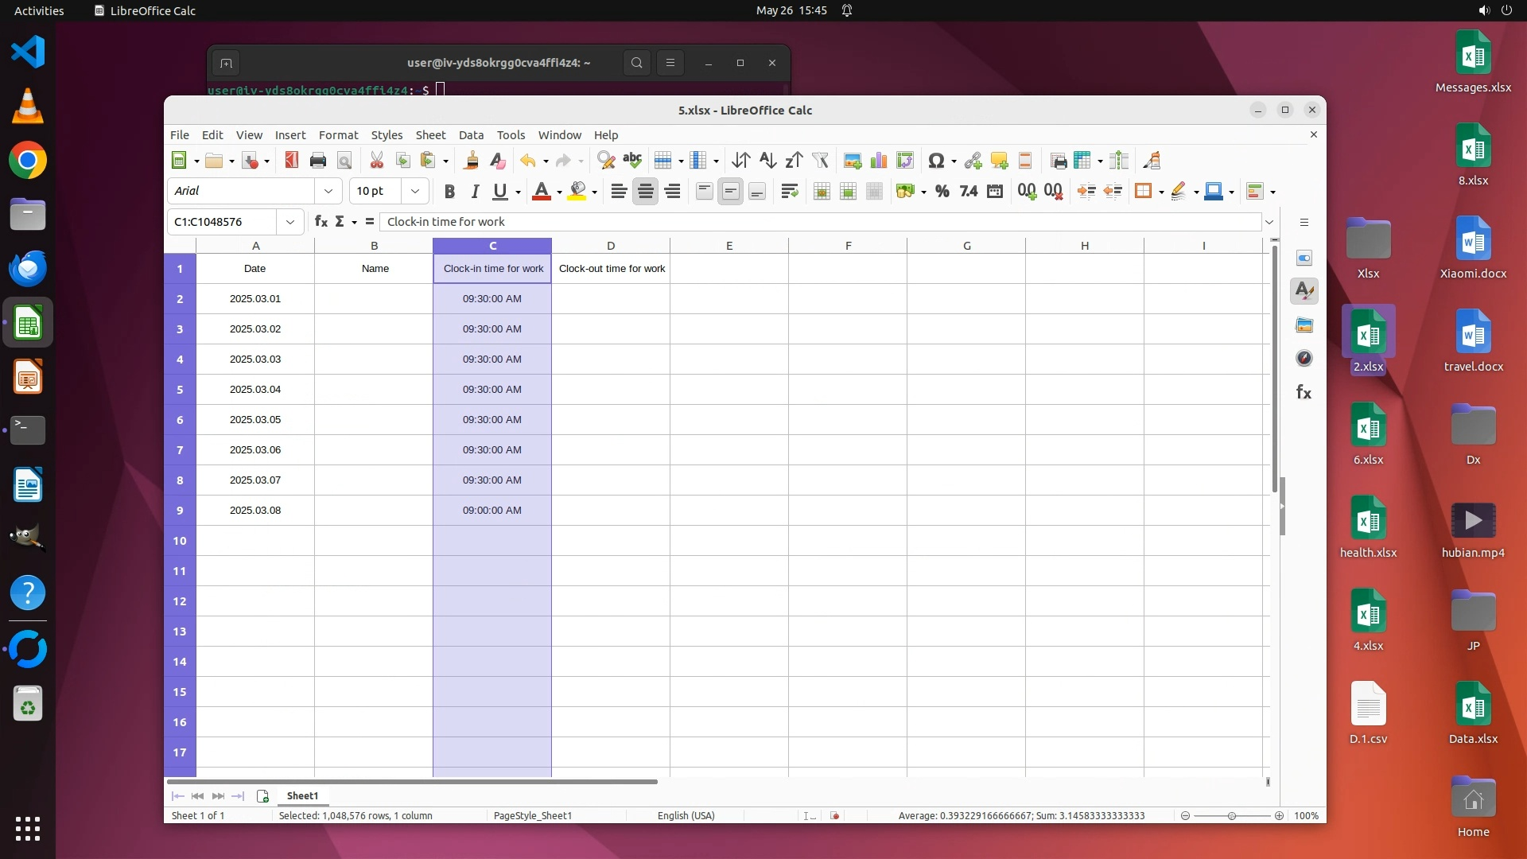Enable Wrap Text for selection
Image resolution: width=1527 pixels, height=859 pixels.
[789, 191]
